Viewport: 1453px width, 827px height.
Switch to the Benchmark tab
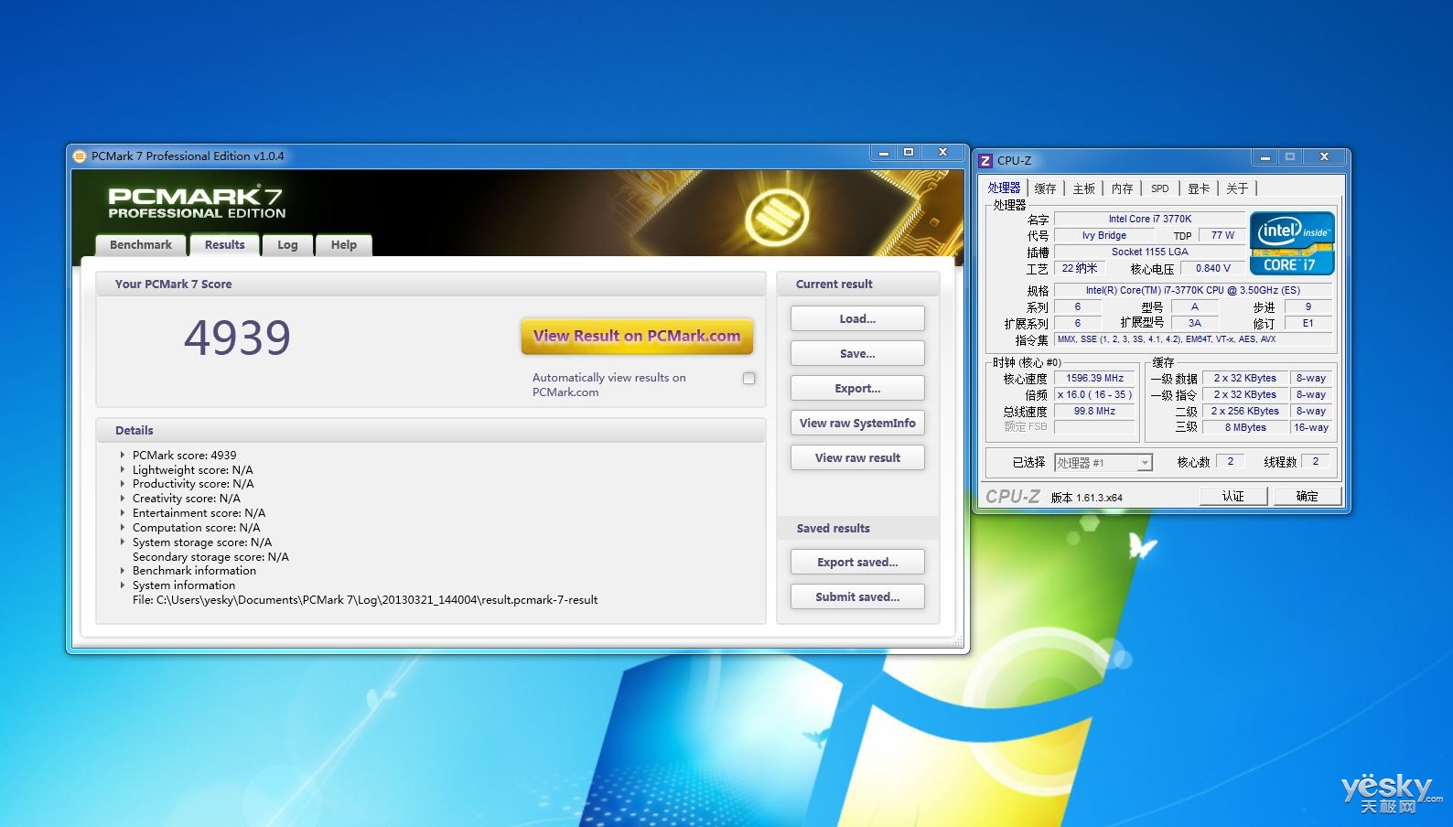point(141,245)
